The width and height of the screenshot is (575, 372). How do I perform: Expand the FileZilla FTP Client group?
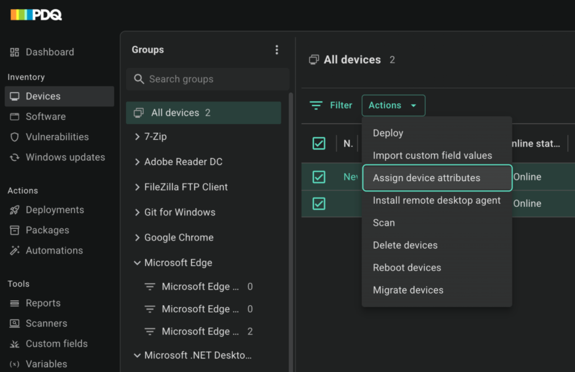(137, 187)
